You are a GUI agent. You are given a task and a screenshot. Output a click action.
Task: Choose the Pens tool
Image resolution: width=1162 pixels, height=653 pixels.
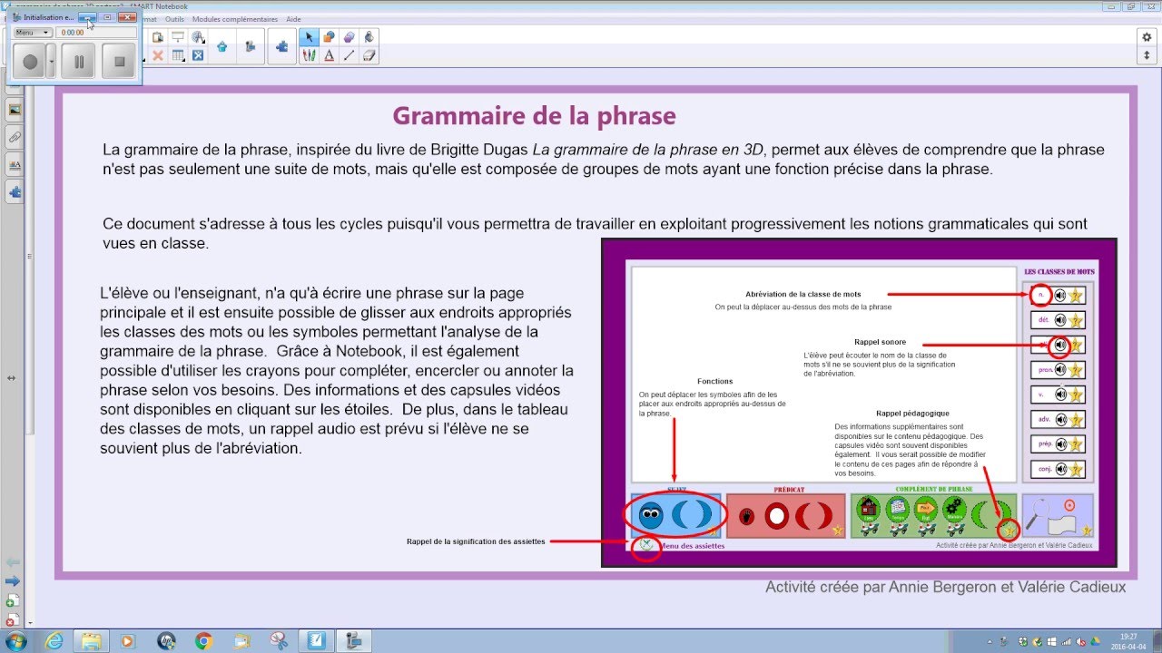(309, 55)
